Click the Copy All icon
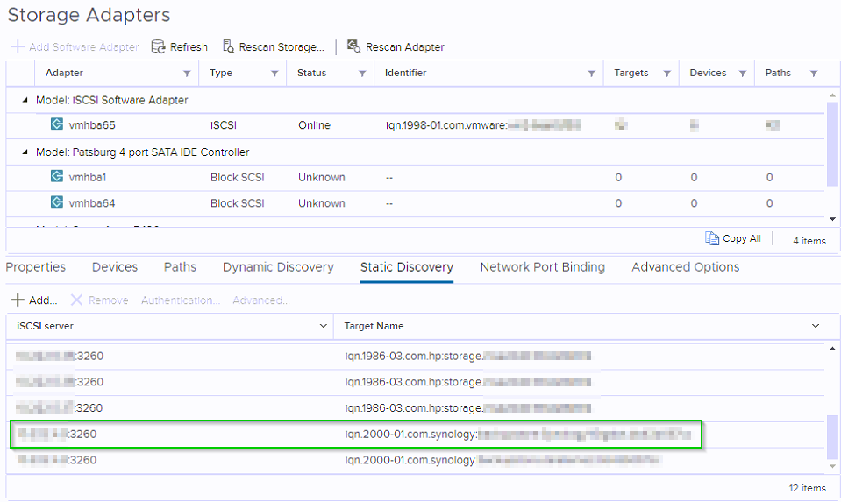 click(x=712, y=238)
